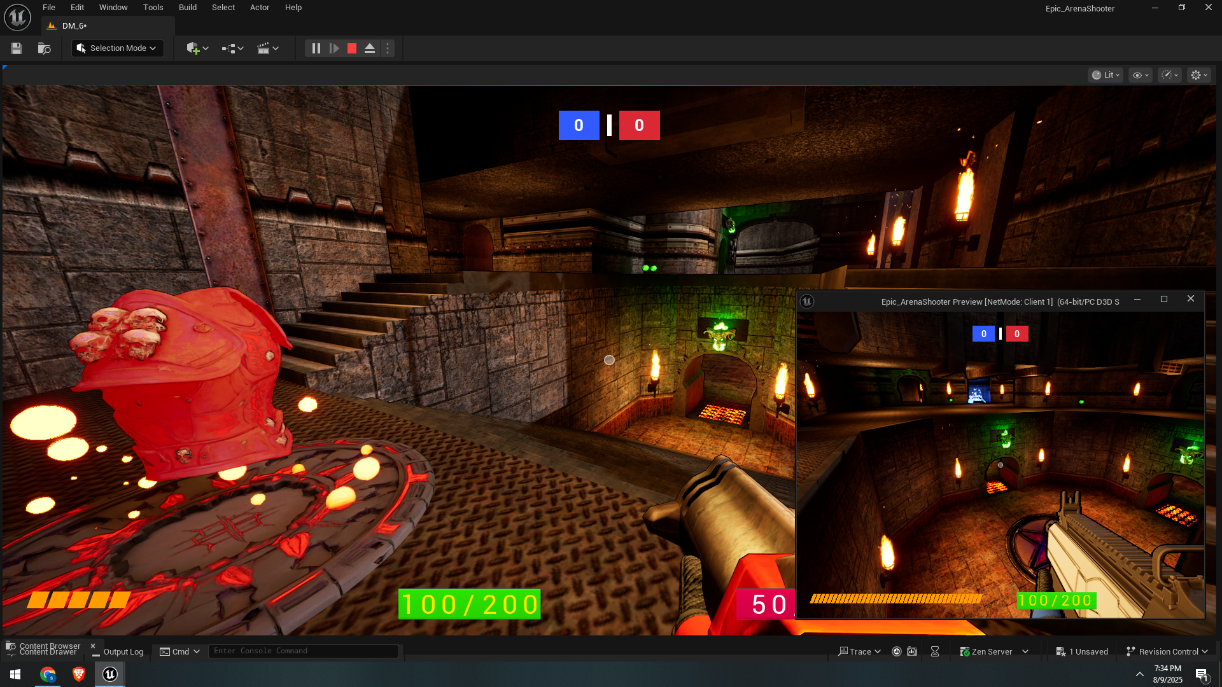Open the Cmd console type dropdown

(x=179, y=651)
